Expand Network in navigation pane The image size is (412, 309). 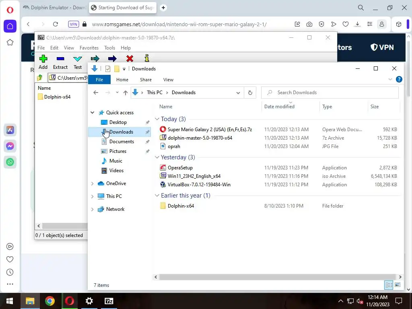click(x=93, y=209)
